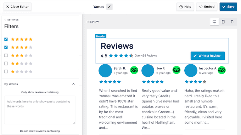Viewport: 241px width, 135px height.
Task: Click Joe P.'s review text
Action: coord(160,109)
